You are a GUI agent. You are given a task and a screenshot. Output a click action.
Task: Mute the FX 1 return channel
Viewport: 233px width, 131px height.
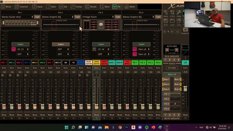click(135, 115)
